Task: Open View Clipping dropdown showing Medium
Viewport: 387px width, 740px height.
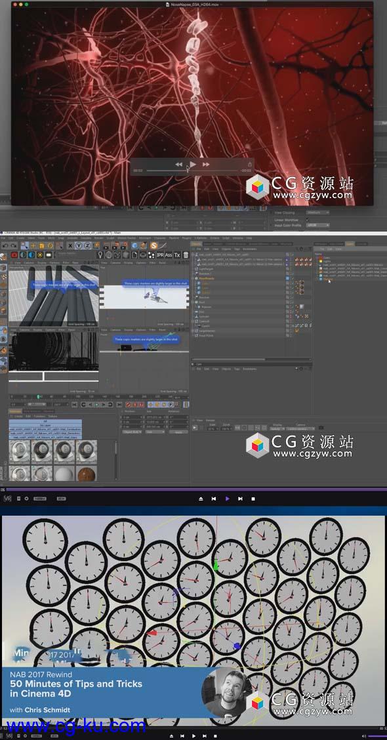Action: [x=317, y=213]
